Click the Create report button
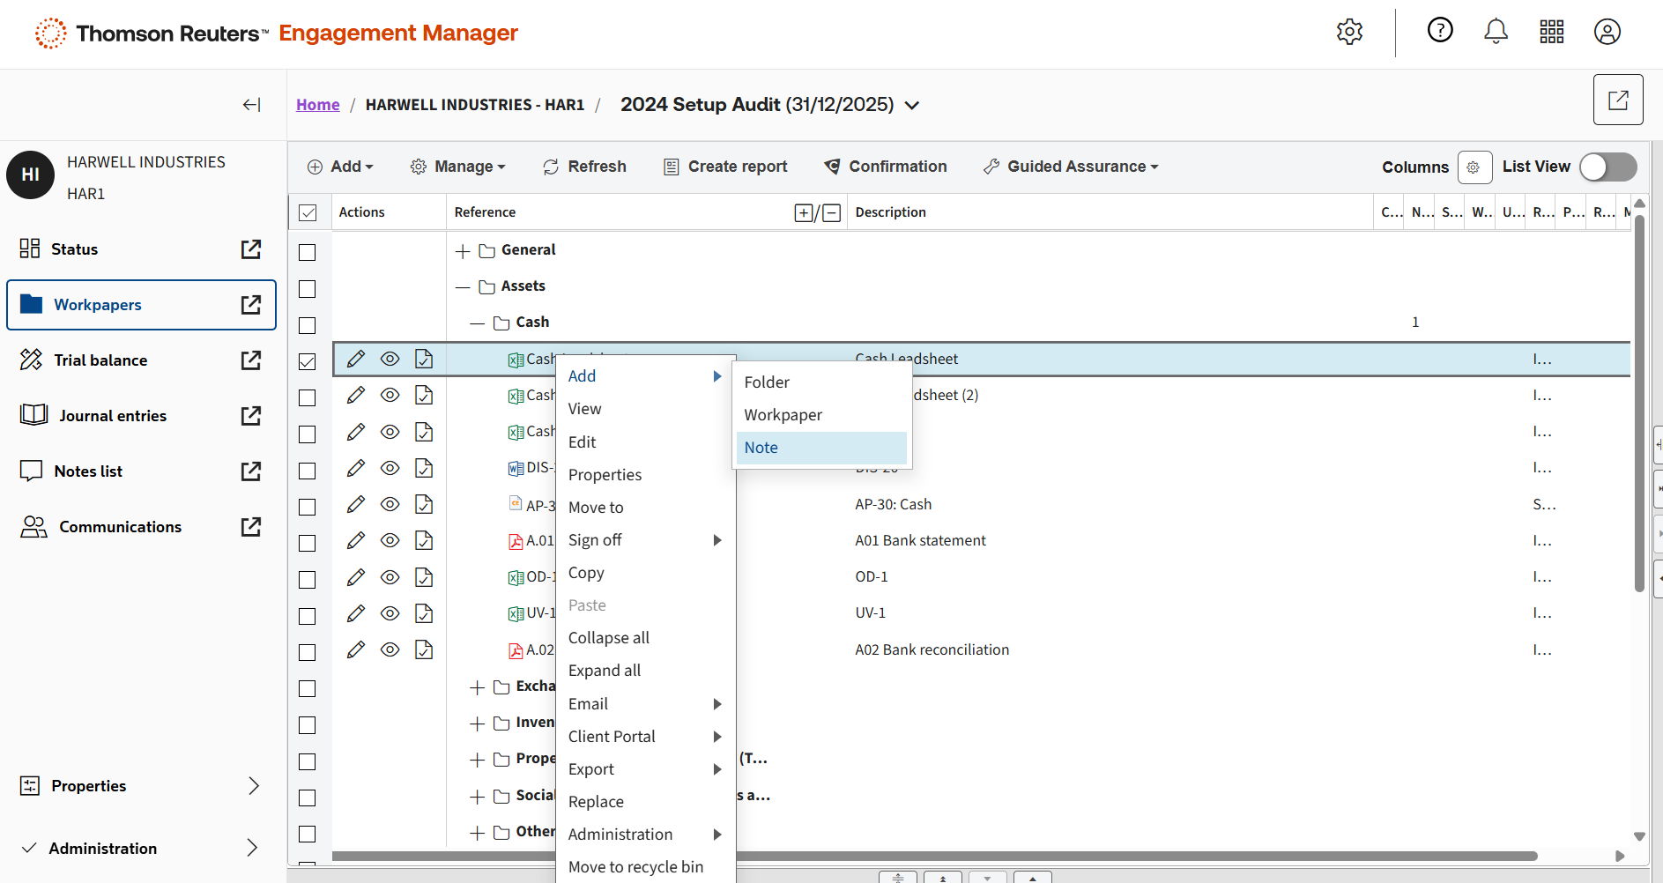This screenshot has width=1663, height=883. [725, 167]
